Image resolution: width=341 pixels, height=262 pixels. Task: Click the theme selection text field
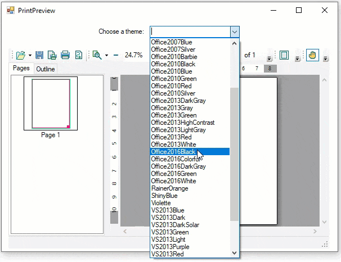tap(190, 32)
